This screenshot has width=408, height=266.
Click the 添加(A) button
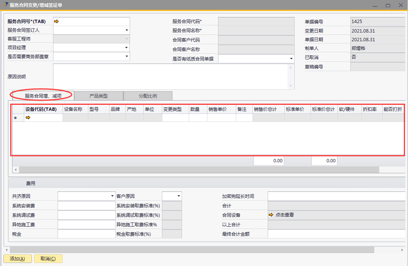(17, 259)
